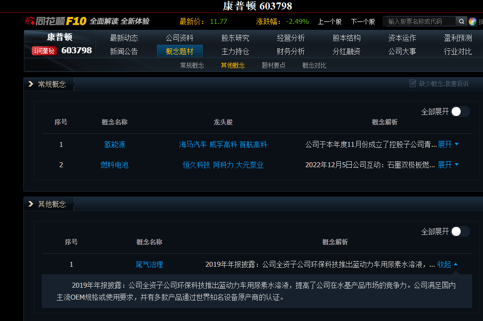
Task: Open the 公司资料 tab
Action: 179,38
